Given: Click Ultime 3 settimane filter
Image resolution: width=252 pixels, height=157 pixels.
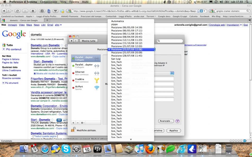Looking at the screenshot, I should pyautogui.click(x=11, y=70).
